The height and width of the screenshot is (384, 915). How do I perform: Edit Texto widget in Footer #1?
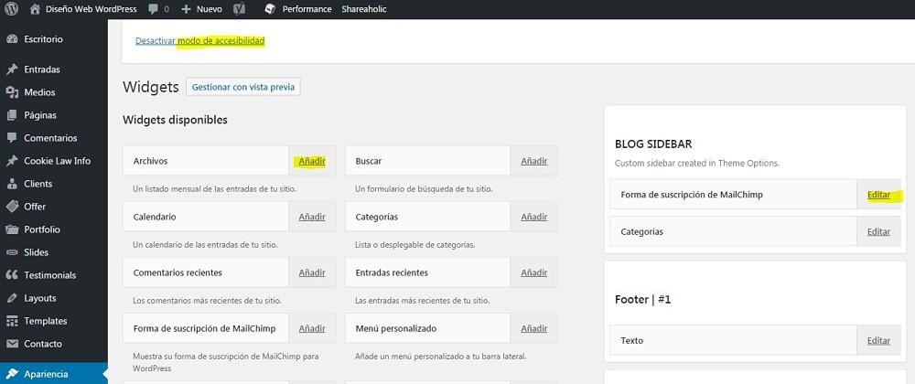click(878, 341)
